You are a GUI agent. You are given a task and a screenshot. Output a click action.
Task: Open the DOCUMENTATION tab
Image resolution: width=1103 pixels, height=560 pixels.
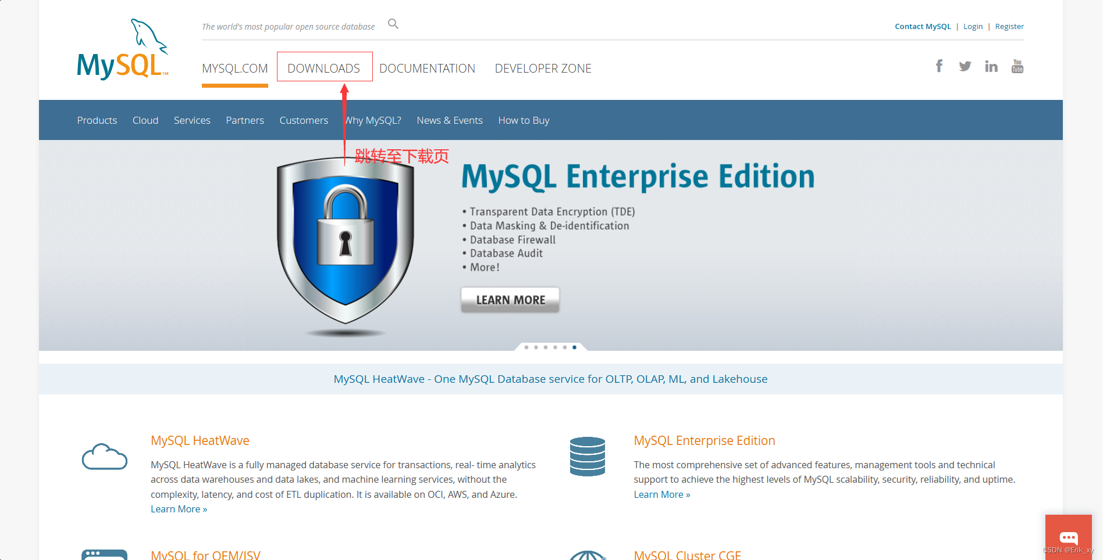(427, 69)
